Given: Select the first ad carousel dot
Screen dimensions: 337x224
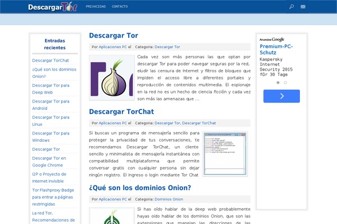Looking at the screenshot, I should pos(278,82).
